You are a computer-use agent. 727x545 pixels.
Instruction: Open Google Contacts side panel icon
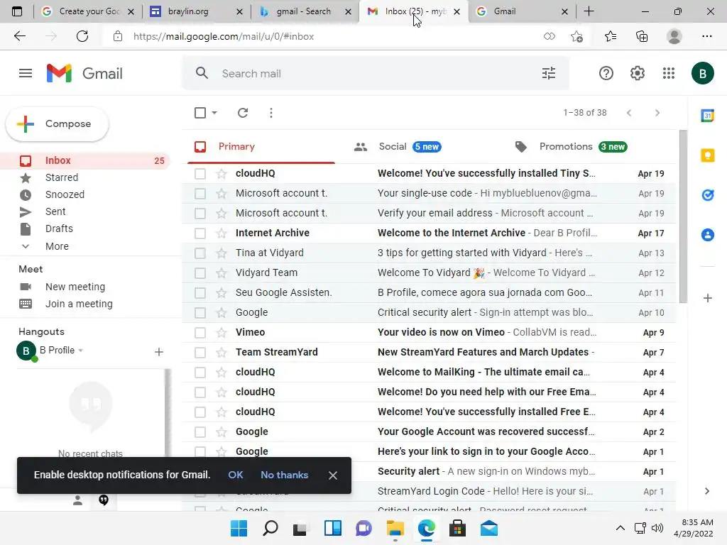[708, 235]
